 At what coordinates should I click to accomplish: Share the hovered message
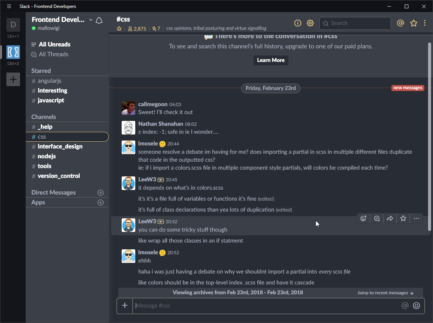click(x=390, y=219)
